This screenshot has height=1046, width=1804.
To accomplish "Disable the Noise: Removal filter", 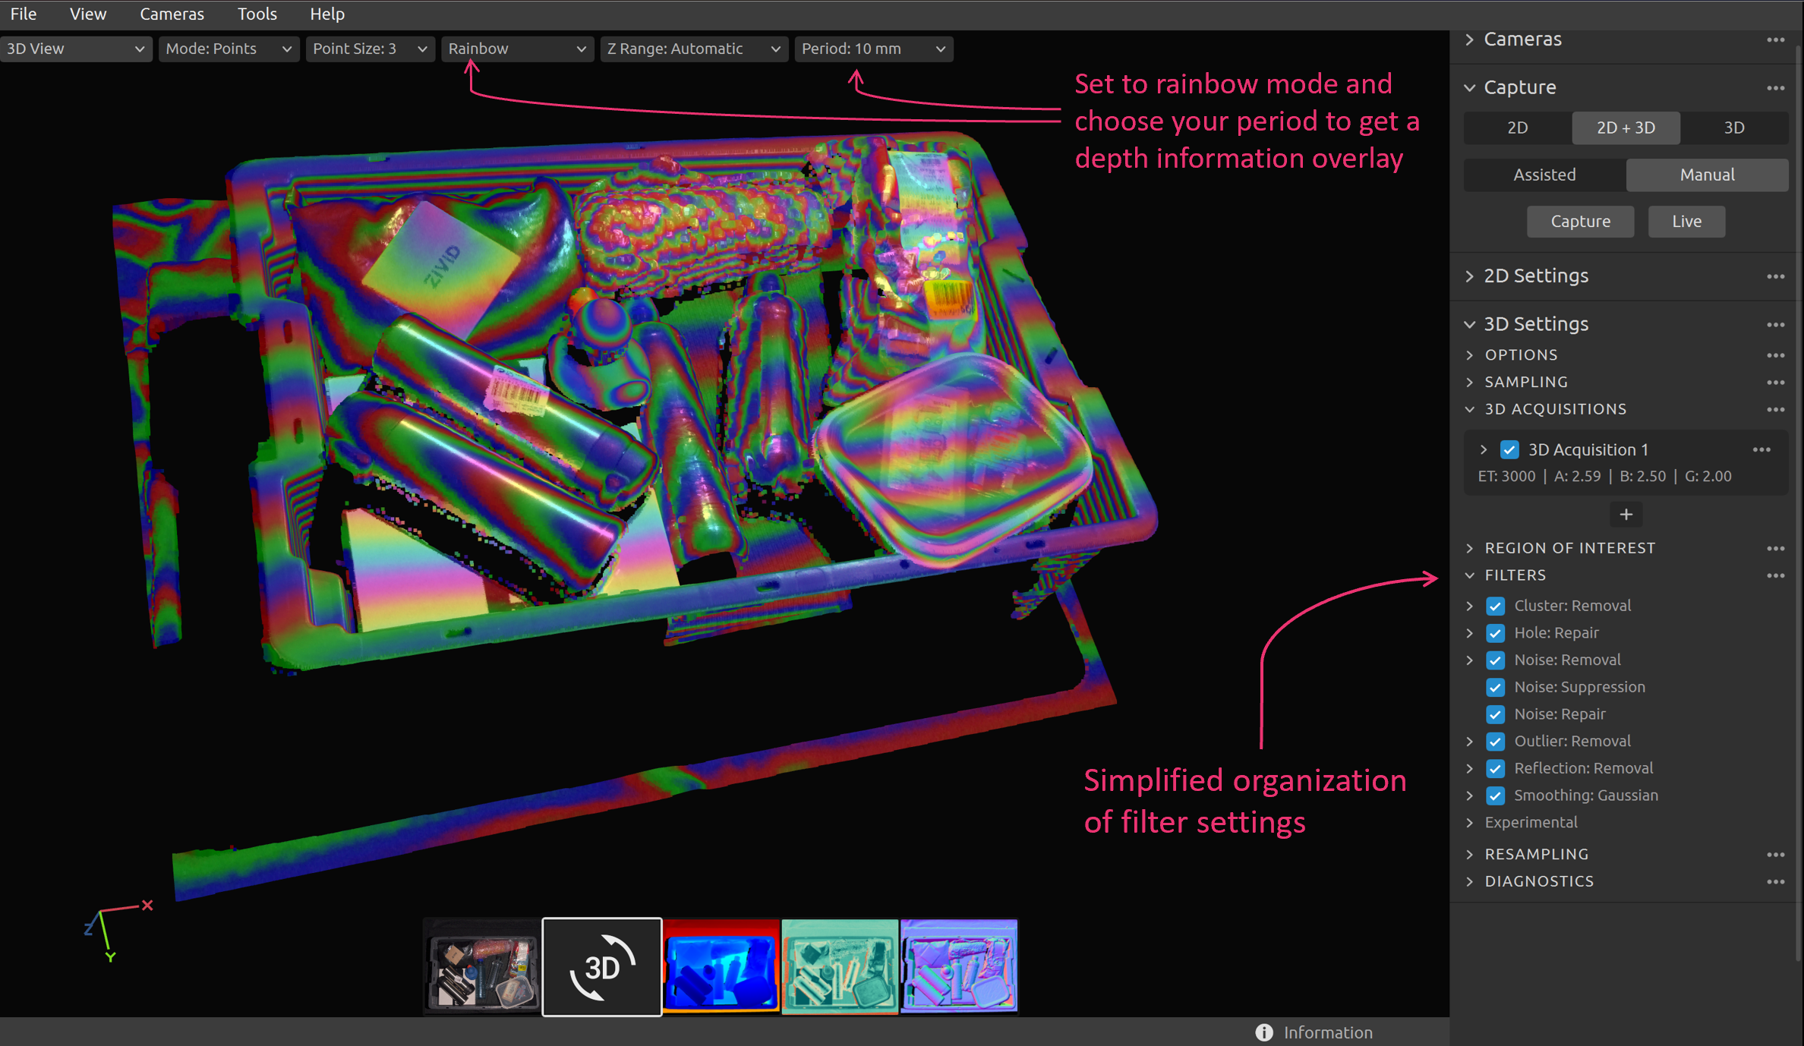I will click(x=1496, y=660).
